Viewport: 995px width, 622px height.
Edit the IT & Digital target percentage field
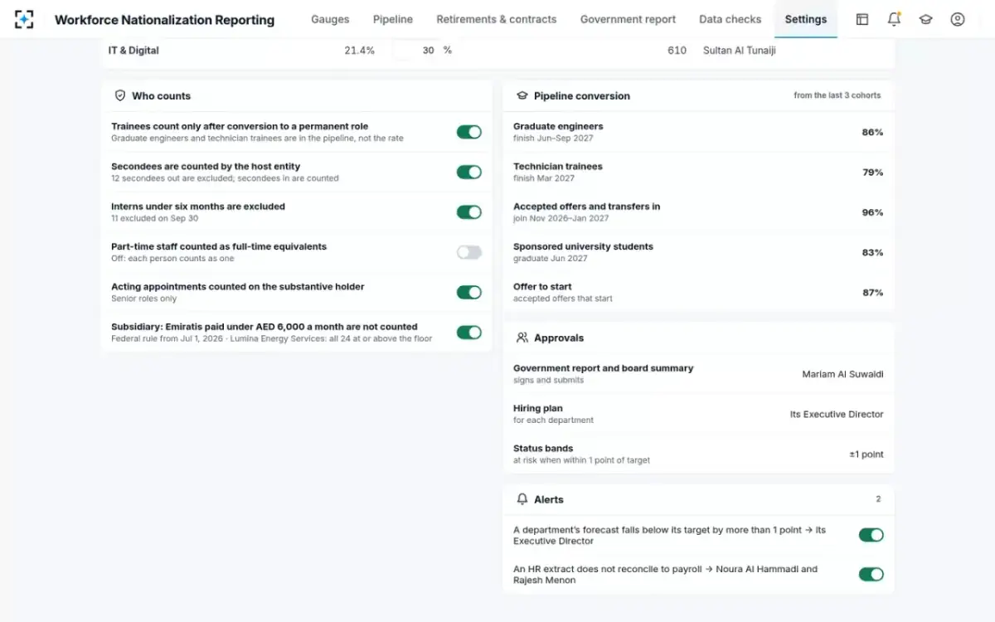point(415,51)
